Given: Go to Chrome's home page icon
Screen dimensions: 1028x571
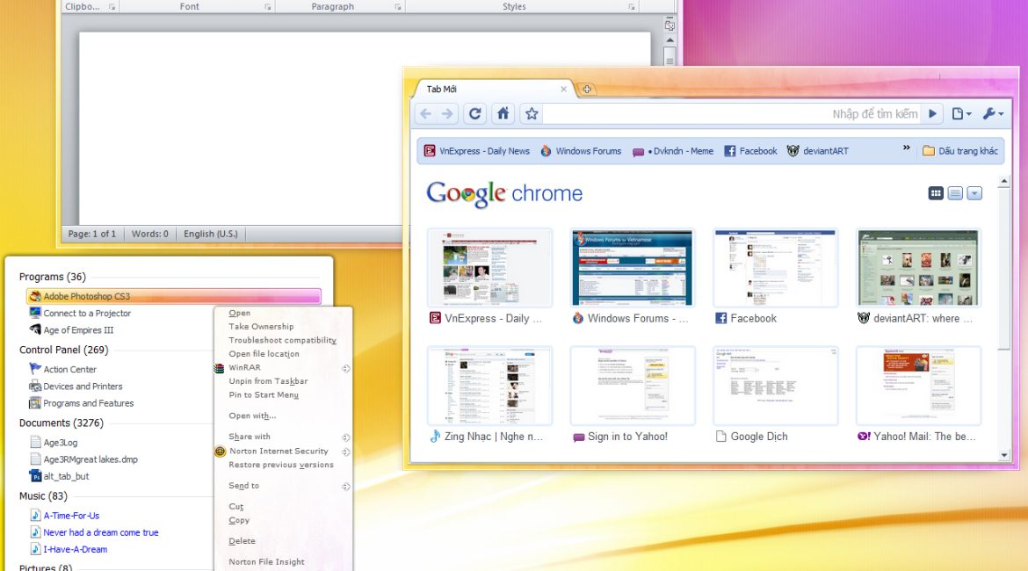Looking at the screenshot, I should pos(503,114).
